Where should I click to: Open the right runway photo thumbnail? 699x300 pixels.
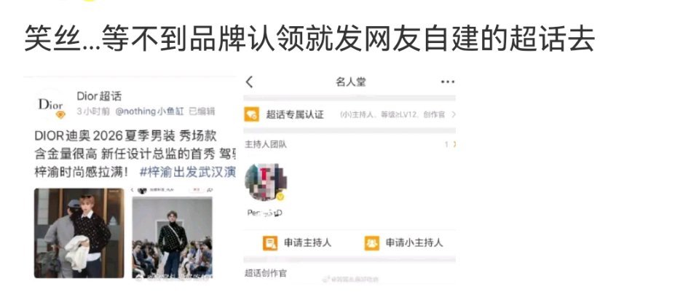[172, 233]
